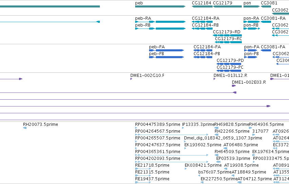Click the DME1-002G10.F marker arrow
The image size is (289, 184).
131,79
